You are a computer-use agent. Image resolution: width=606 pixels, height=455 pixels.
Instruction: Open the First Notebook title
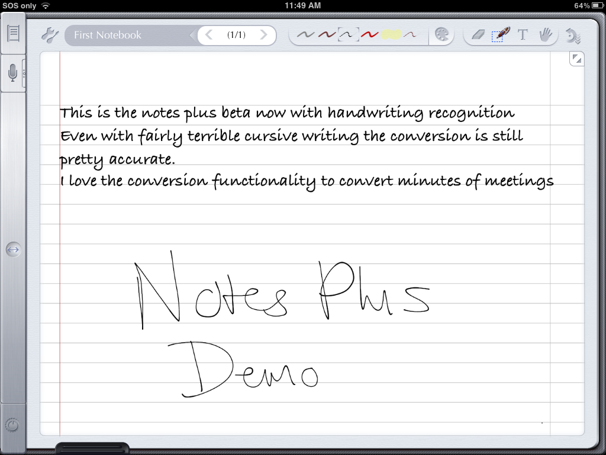pyautogui.click(x=108, y=35)
